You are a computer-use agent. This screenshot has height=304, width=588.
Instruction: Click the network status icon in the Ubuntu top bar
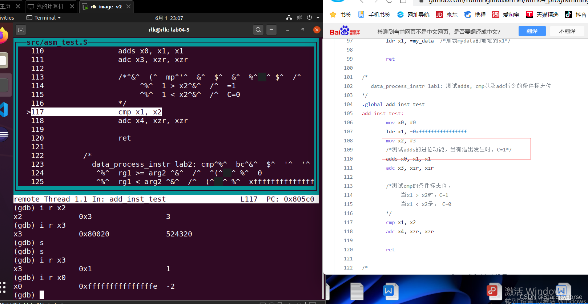289,17
